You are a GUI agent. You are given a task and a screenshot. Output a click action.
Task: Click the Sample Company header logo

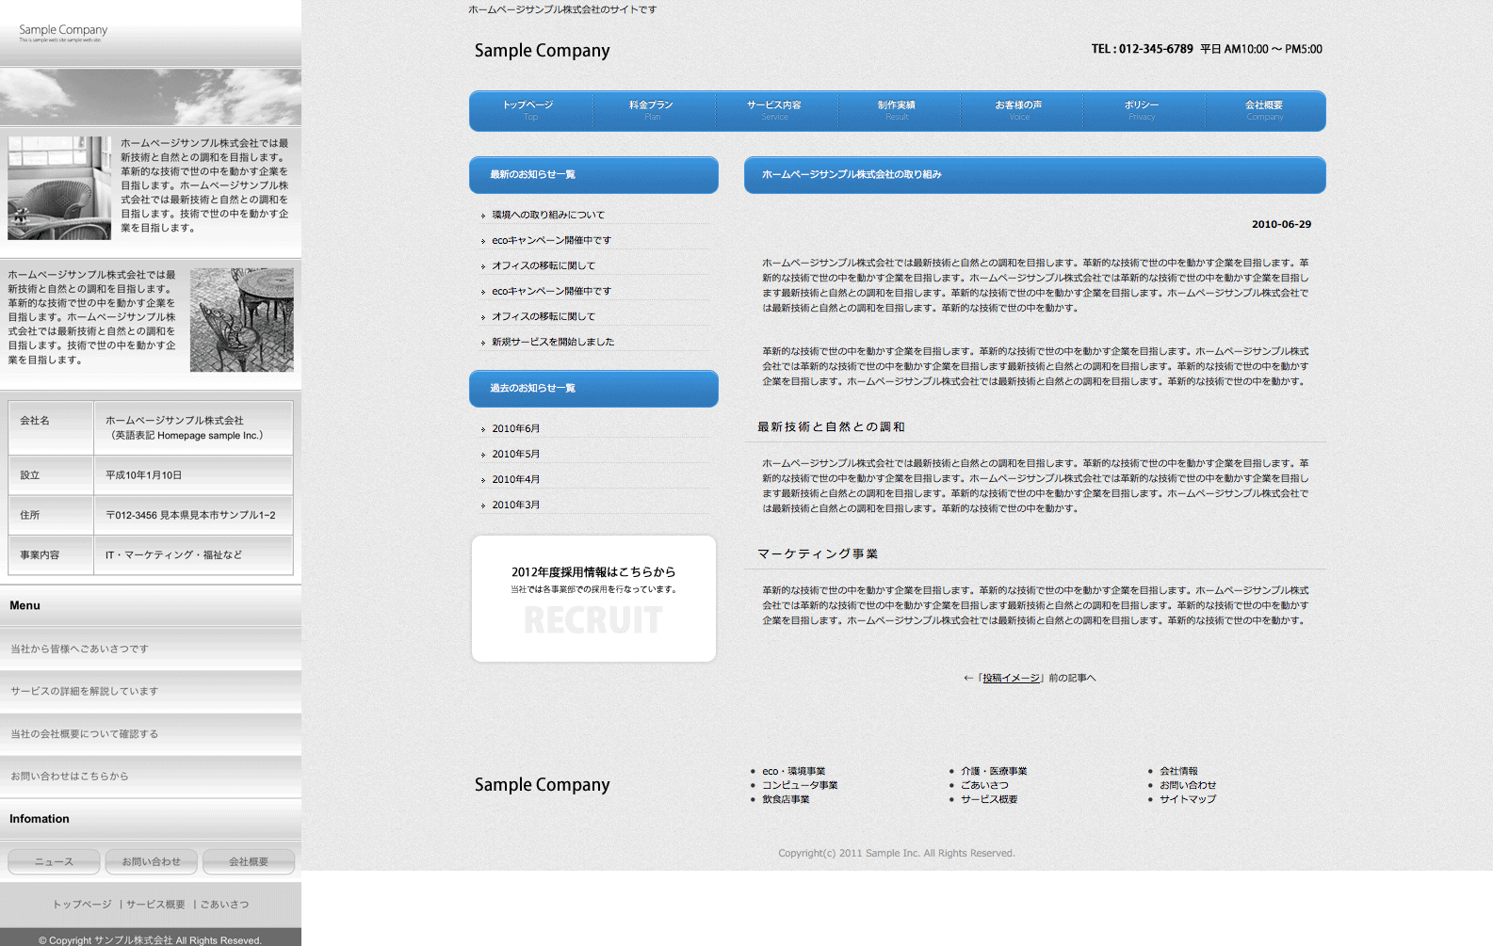click(542, 51)
